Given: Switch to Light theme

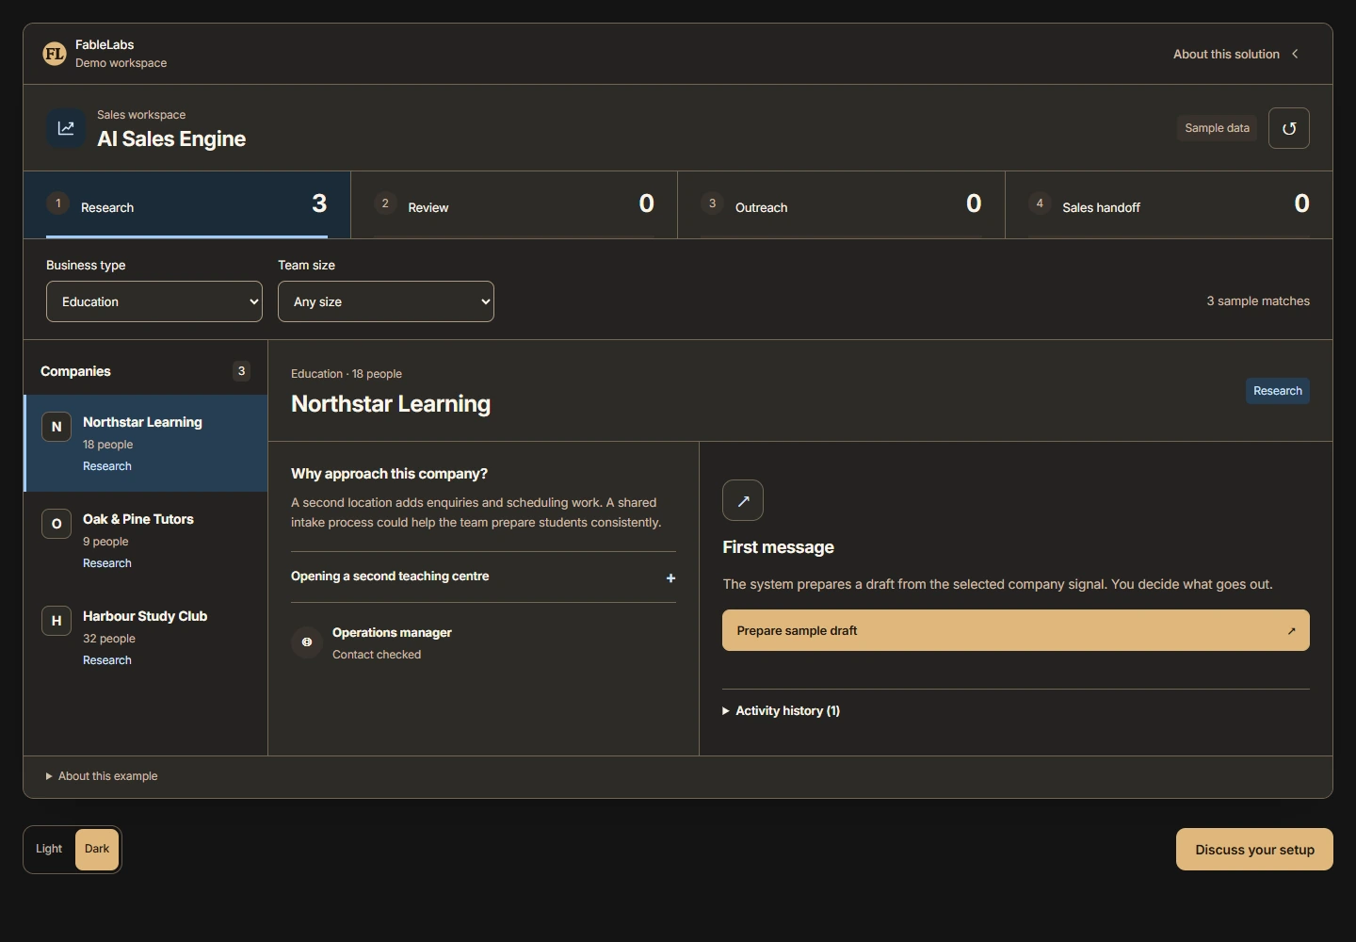Looking at the screenshot, I should click(49, 849).
